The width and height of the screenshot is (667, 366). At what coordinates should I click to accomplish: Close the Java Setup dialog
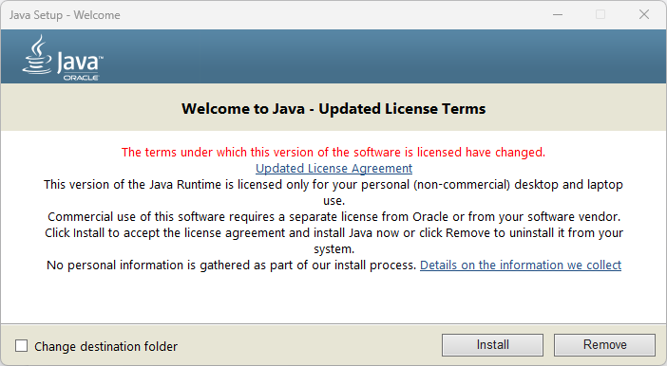point(644,15)
